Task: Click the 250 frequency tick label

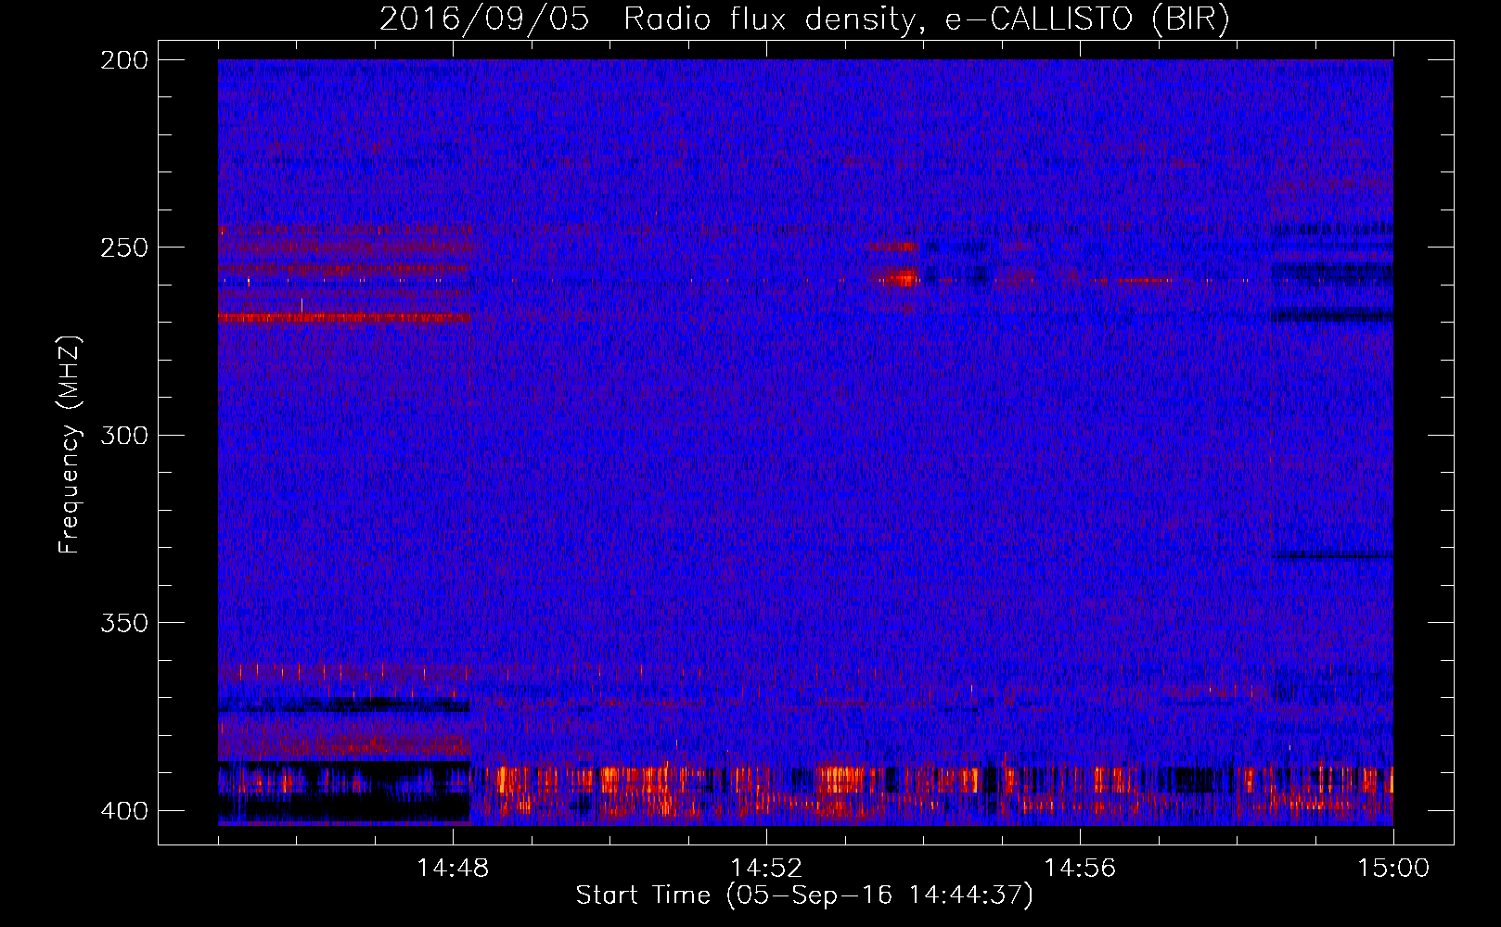Action: click(x=123, y=248)
